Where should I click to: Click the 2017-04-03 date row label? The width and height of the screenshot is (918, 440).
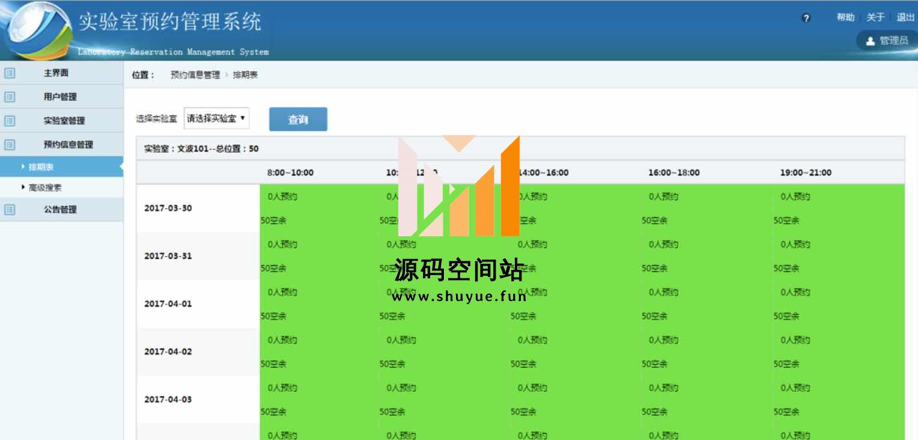pyautogui.click(x=168, y=399)
